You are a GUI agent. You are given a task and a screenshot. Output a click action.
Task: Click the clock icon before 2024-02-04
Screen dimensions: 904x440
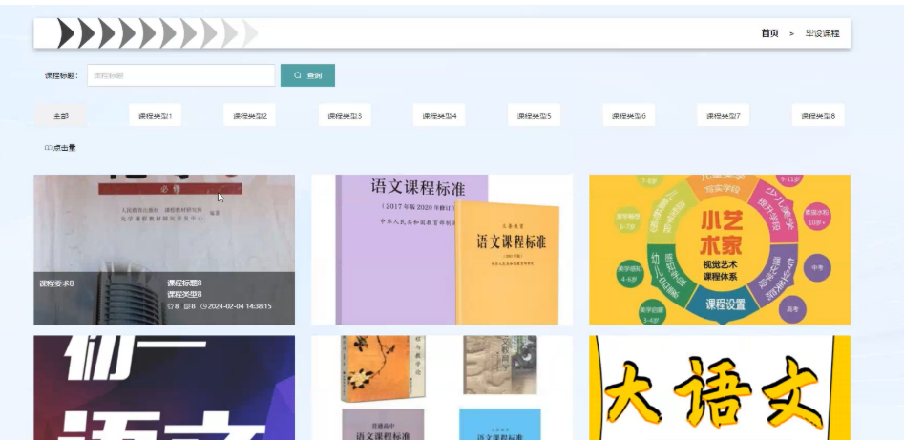click(x=203, y=306)
